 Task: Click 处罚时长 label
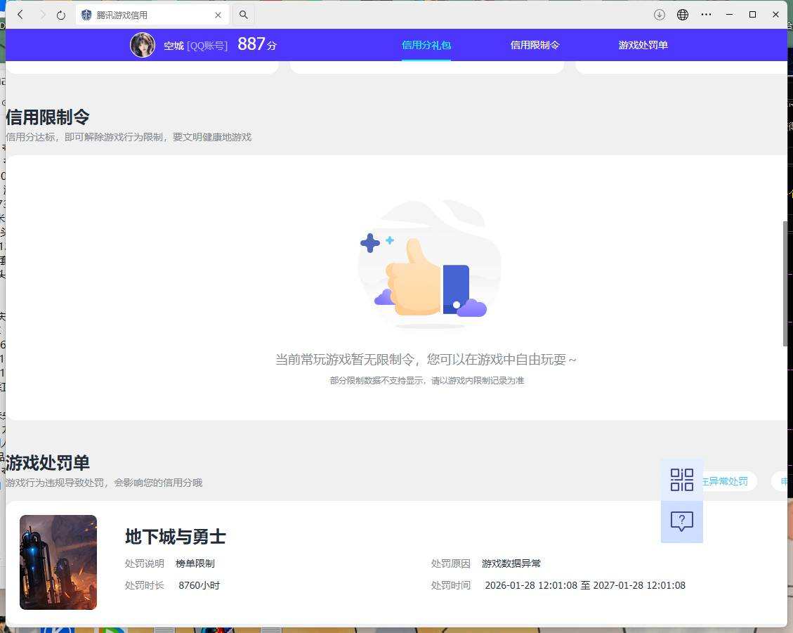[145, 585]
